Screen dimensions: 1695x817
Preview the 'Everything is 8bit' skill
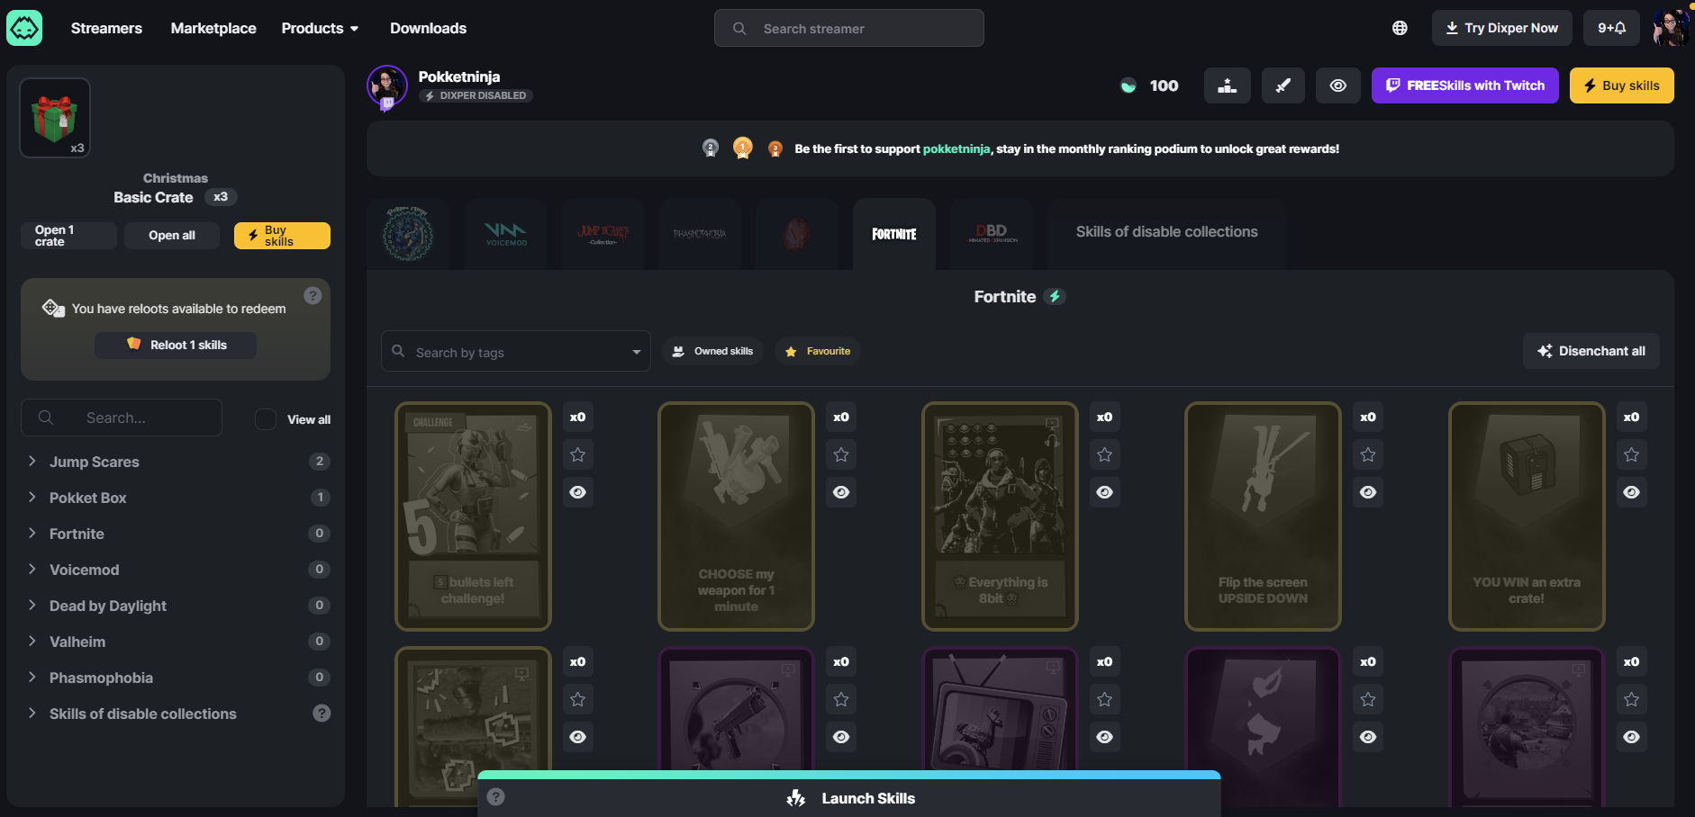(1105, 492)
